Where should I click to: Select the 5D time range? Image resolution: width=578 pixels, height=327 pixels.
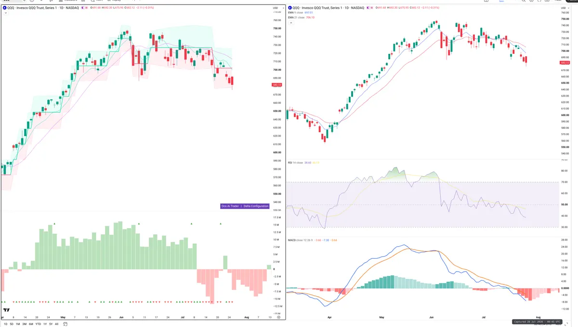tap(12, 324)
